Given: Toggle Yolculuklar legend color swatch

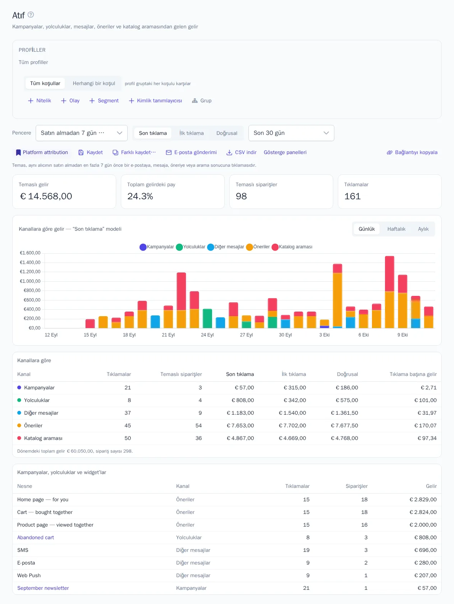Looking at the screenshot, I should 179,247.
